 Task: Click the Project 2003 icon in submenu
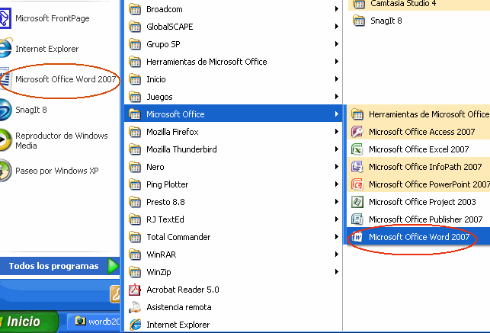(357, 202)
